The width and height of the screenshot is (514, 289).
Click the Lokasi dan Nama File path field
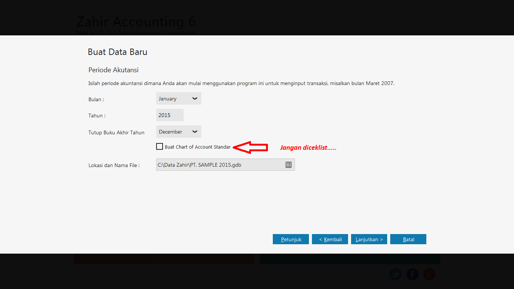pyautogui.click(x=225, y=165)
